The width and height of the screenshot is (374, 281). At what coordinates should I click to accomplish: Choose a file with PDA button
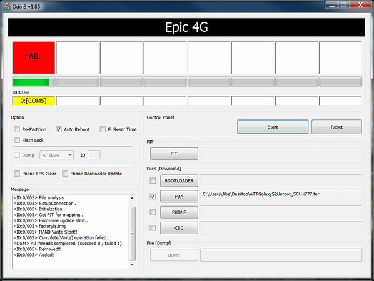[179, 197]
